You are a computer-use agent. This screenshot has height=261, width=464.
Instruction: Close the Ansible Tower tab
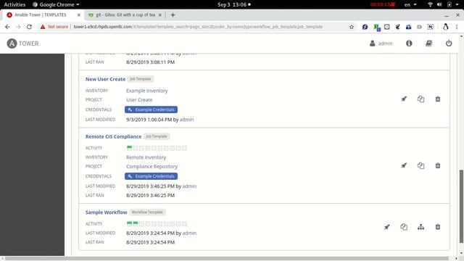78,14
